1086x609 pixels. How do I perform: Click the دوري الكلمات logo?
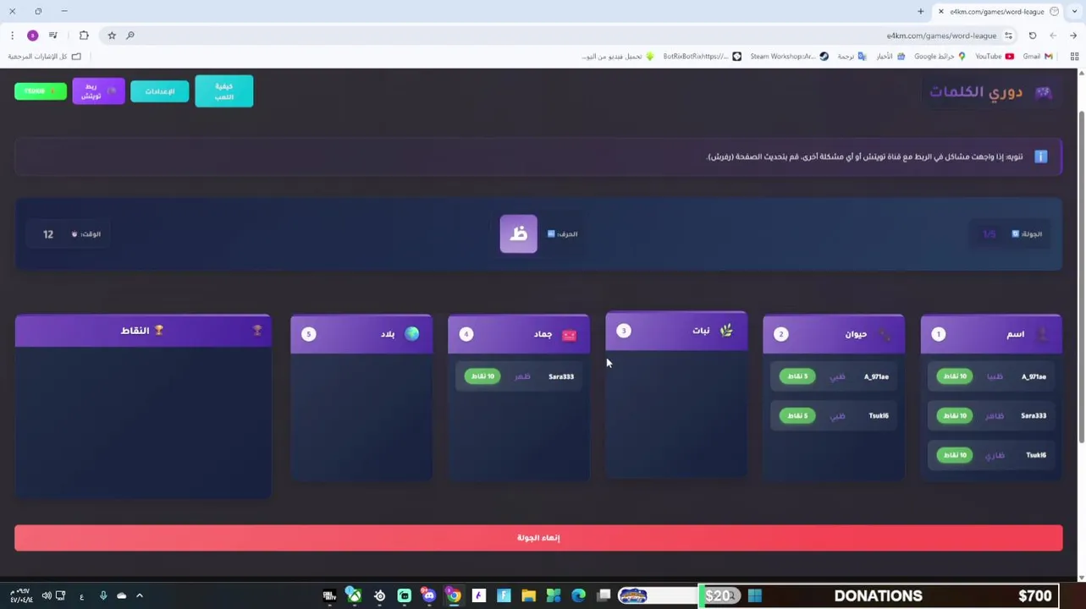[x=992, y=92]
